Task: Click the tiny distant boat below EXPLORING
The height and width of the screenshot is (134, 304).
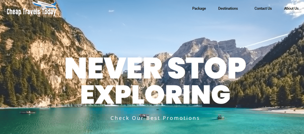Action: click(158, 109)
